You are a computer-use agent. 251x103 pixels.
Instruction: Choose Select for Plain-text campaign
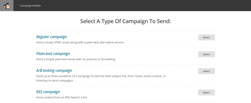206,54
